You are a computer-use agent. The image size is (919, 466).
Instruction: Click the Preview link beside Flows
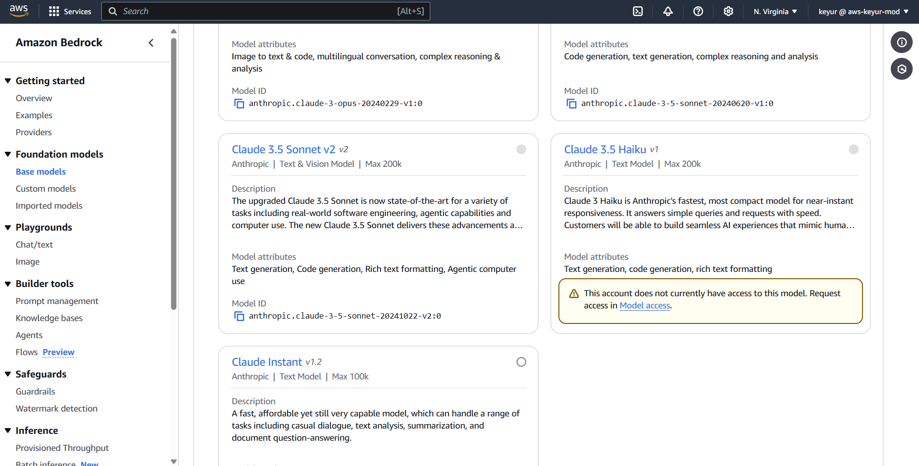click(x=58, y=352)
